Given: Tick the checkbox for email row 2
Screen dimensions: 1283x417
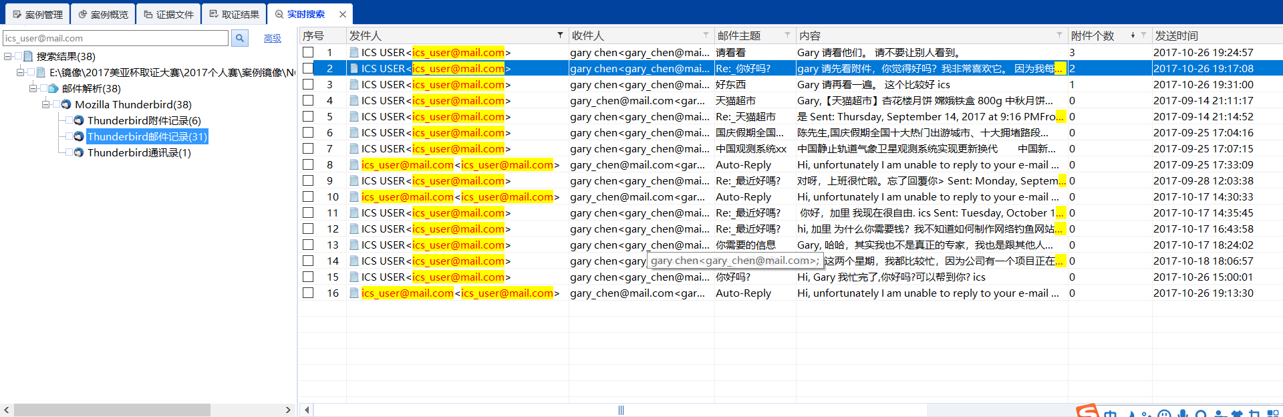Looking at the screenshot, I should tap(308, 68).
